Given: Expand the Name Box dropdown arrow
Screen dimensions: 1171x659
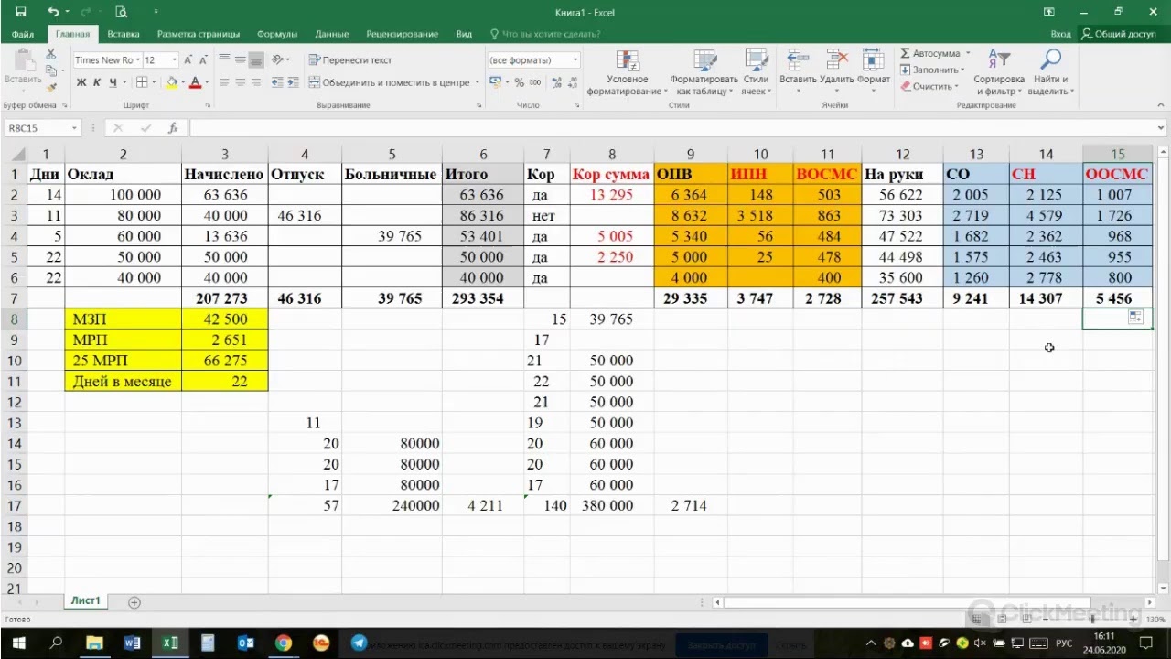Looking at the screenshot, I should pyautogui.click(x=73, y=128).
